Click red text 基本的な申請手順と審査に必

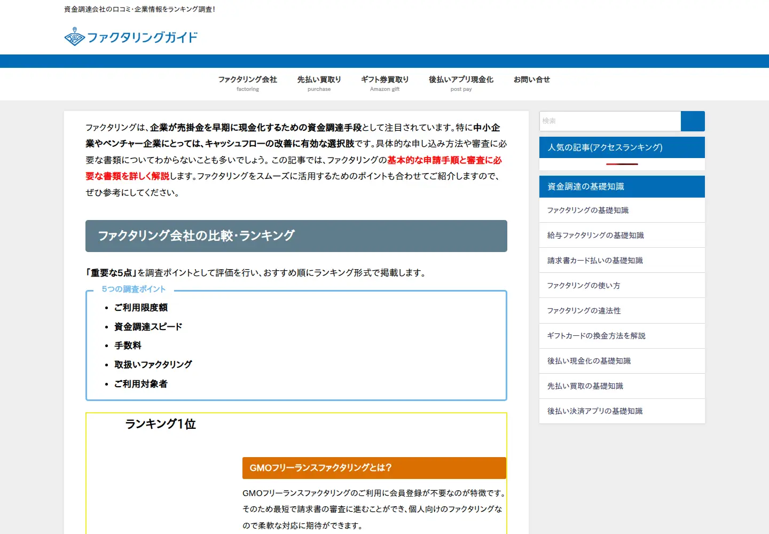click(x=445, y=160)
